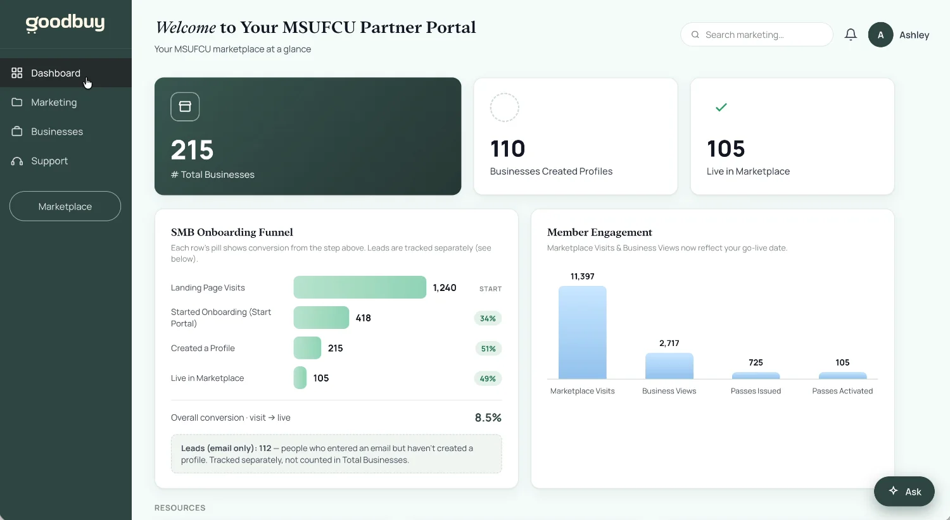950x520 pixels.
Task: Click the SMB Onboarding Funnel heading
Action: (232, 232)
